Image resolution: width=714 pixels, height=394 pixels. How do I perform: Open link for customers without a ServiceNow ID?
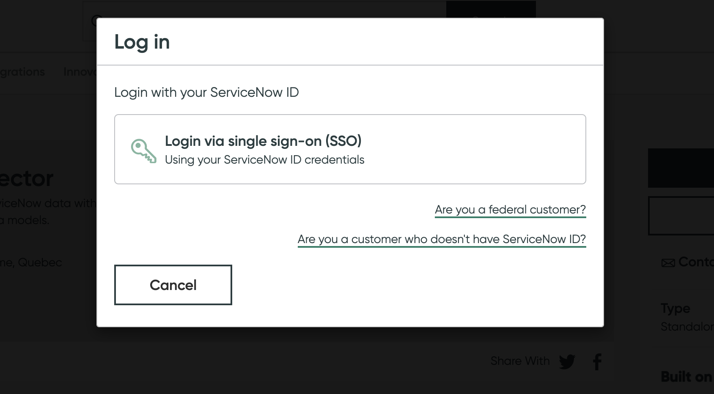[x=442, y=239]
